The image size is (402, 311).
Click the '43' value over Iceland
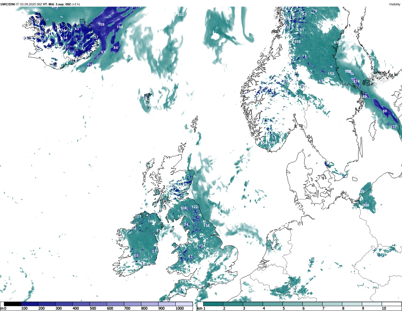(77, 29)
